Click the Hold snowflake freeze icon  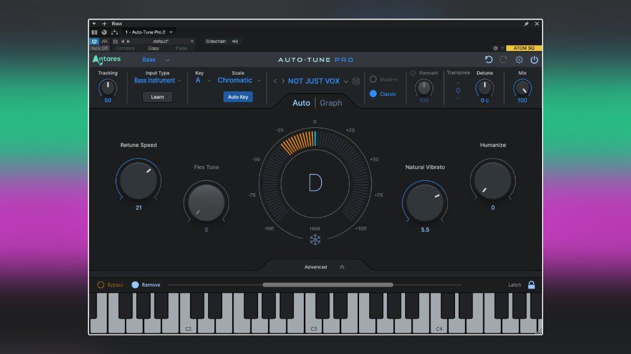click(315, 240)
